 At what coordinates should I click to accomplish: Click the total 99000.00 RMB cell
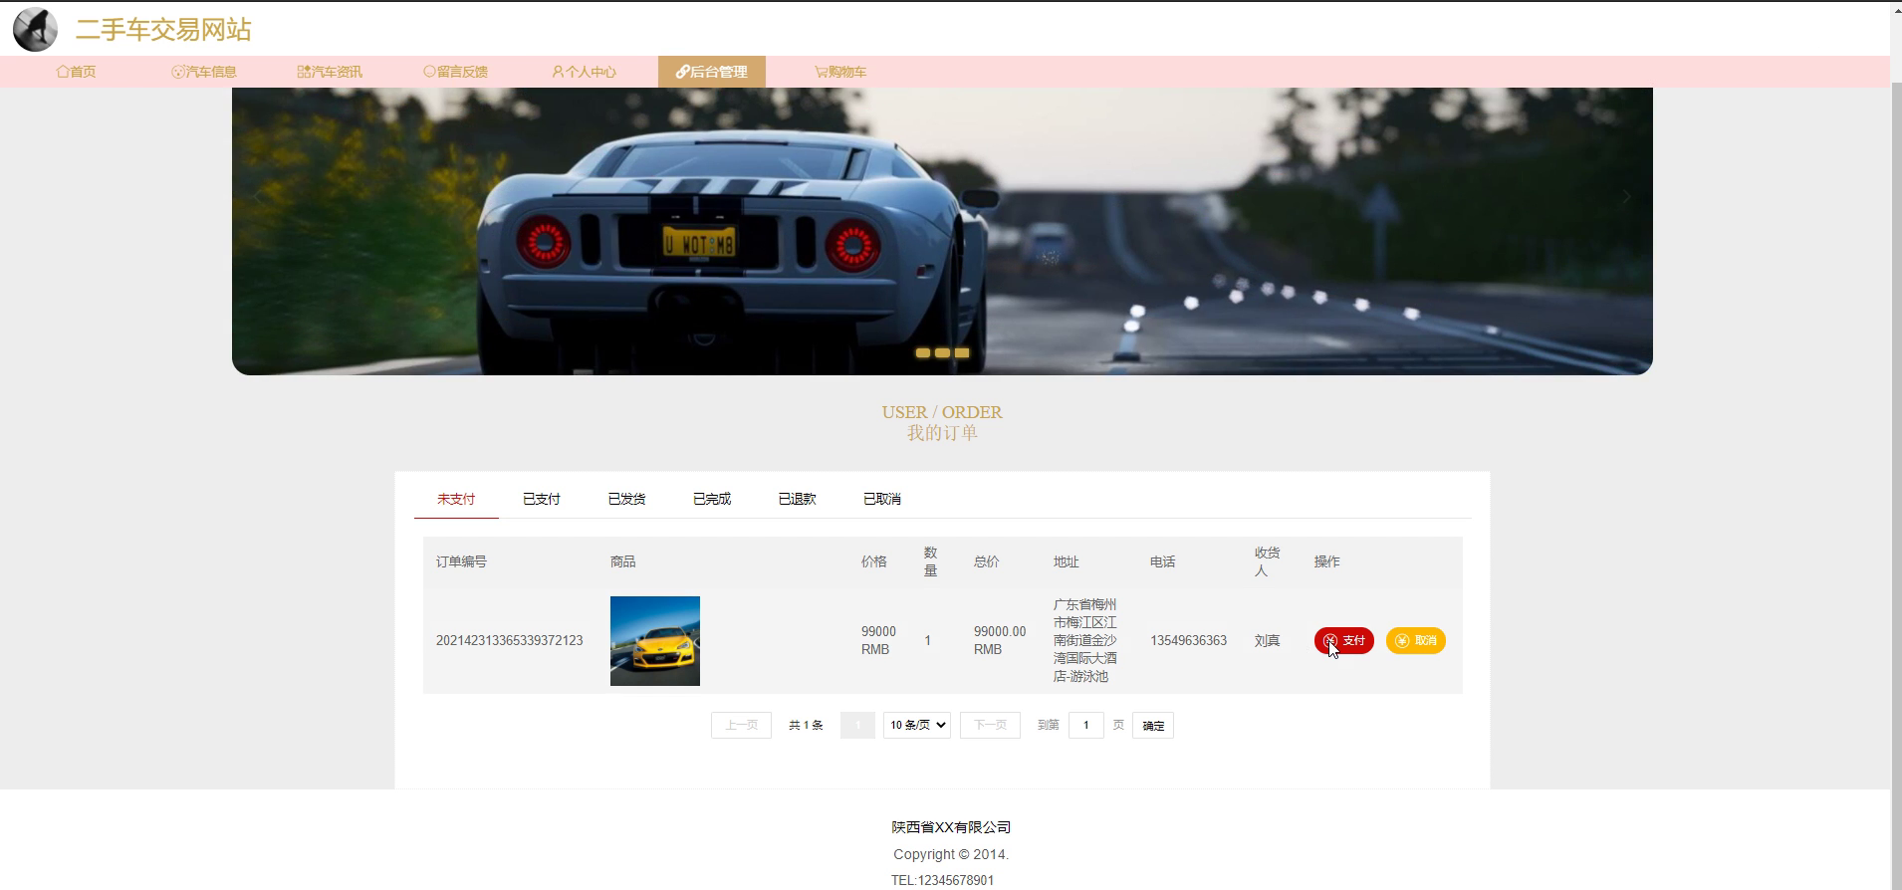[x=1000, y=640]
